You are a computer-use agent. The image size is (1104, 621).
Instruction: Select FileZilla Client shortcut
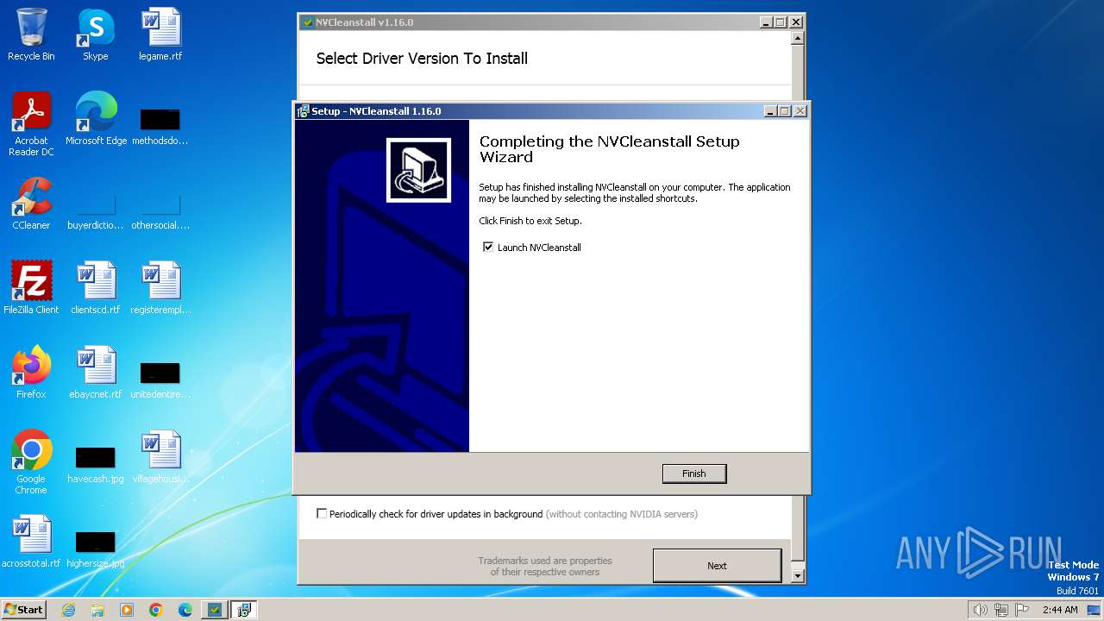point(31,289)
